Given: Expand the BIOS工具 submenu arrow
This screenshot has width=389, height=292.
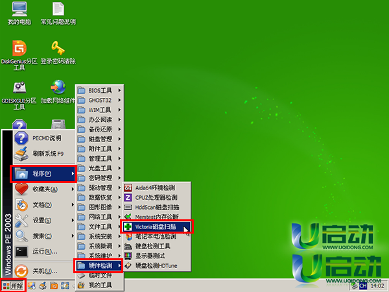Looking at the screenshot, I should pos(119,90).
